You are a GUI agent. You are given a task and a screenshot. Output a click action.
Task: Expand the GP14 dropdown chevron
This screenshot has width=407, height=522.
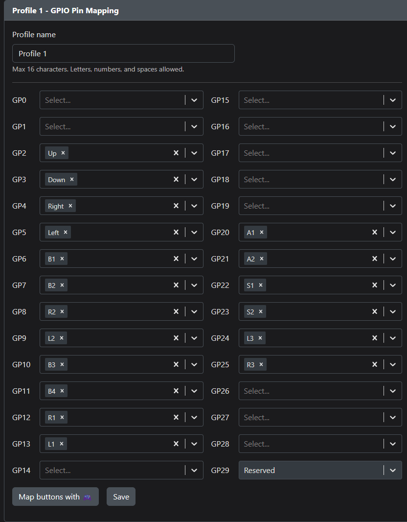tap(194, 470)
